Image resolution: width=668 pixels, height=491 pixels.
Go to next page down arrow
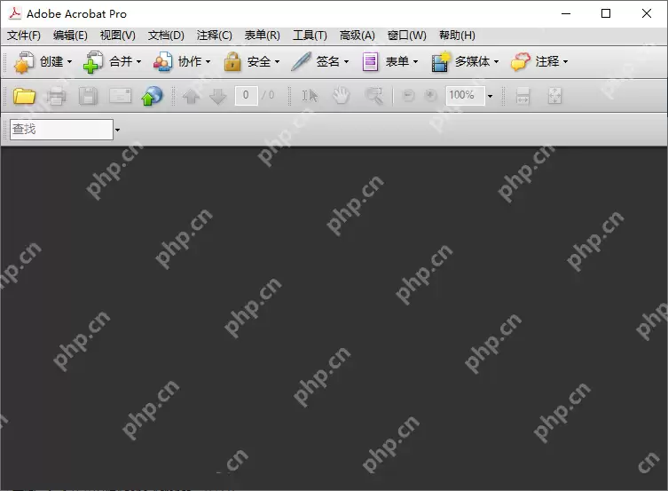217,96
